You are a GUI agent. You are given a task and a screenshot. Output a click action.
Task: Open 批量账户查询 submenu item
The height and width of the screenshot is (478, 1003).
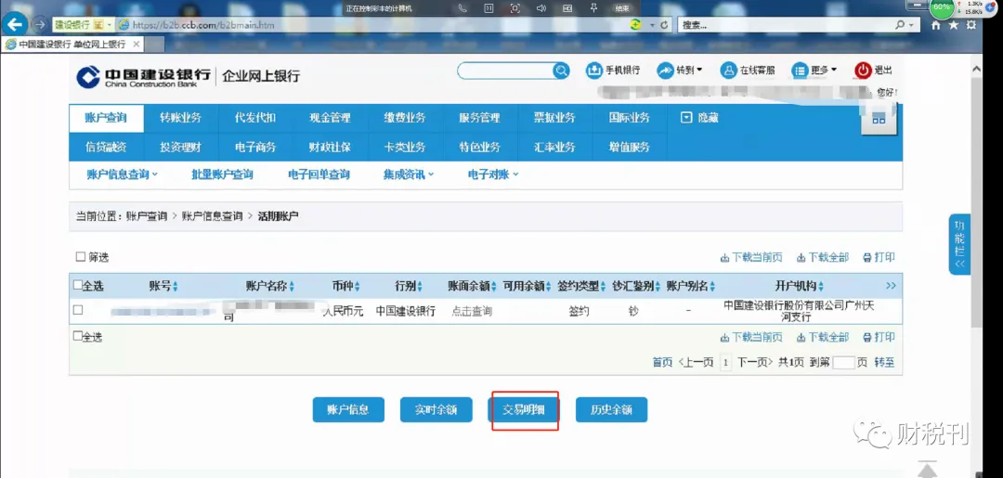point(222,174)
